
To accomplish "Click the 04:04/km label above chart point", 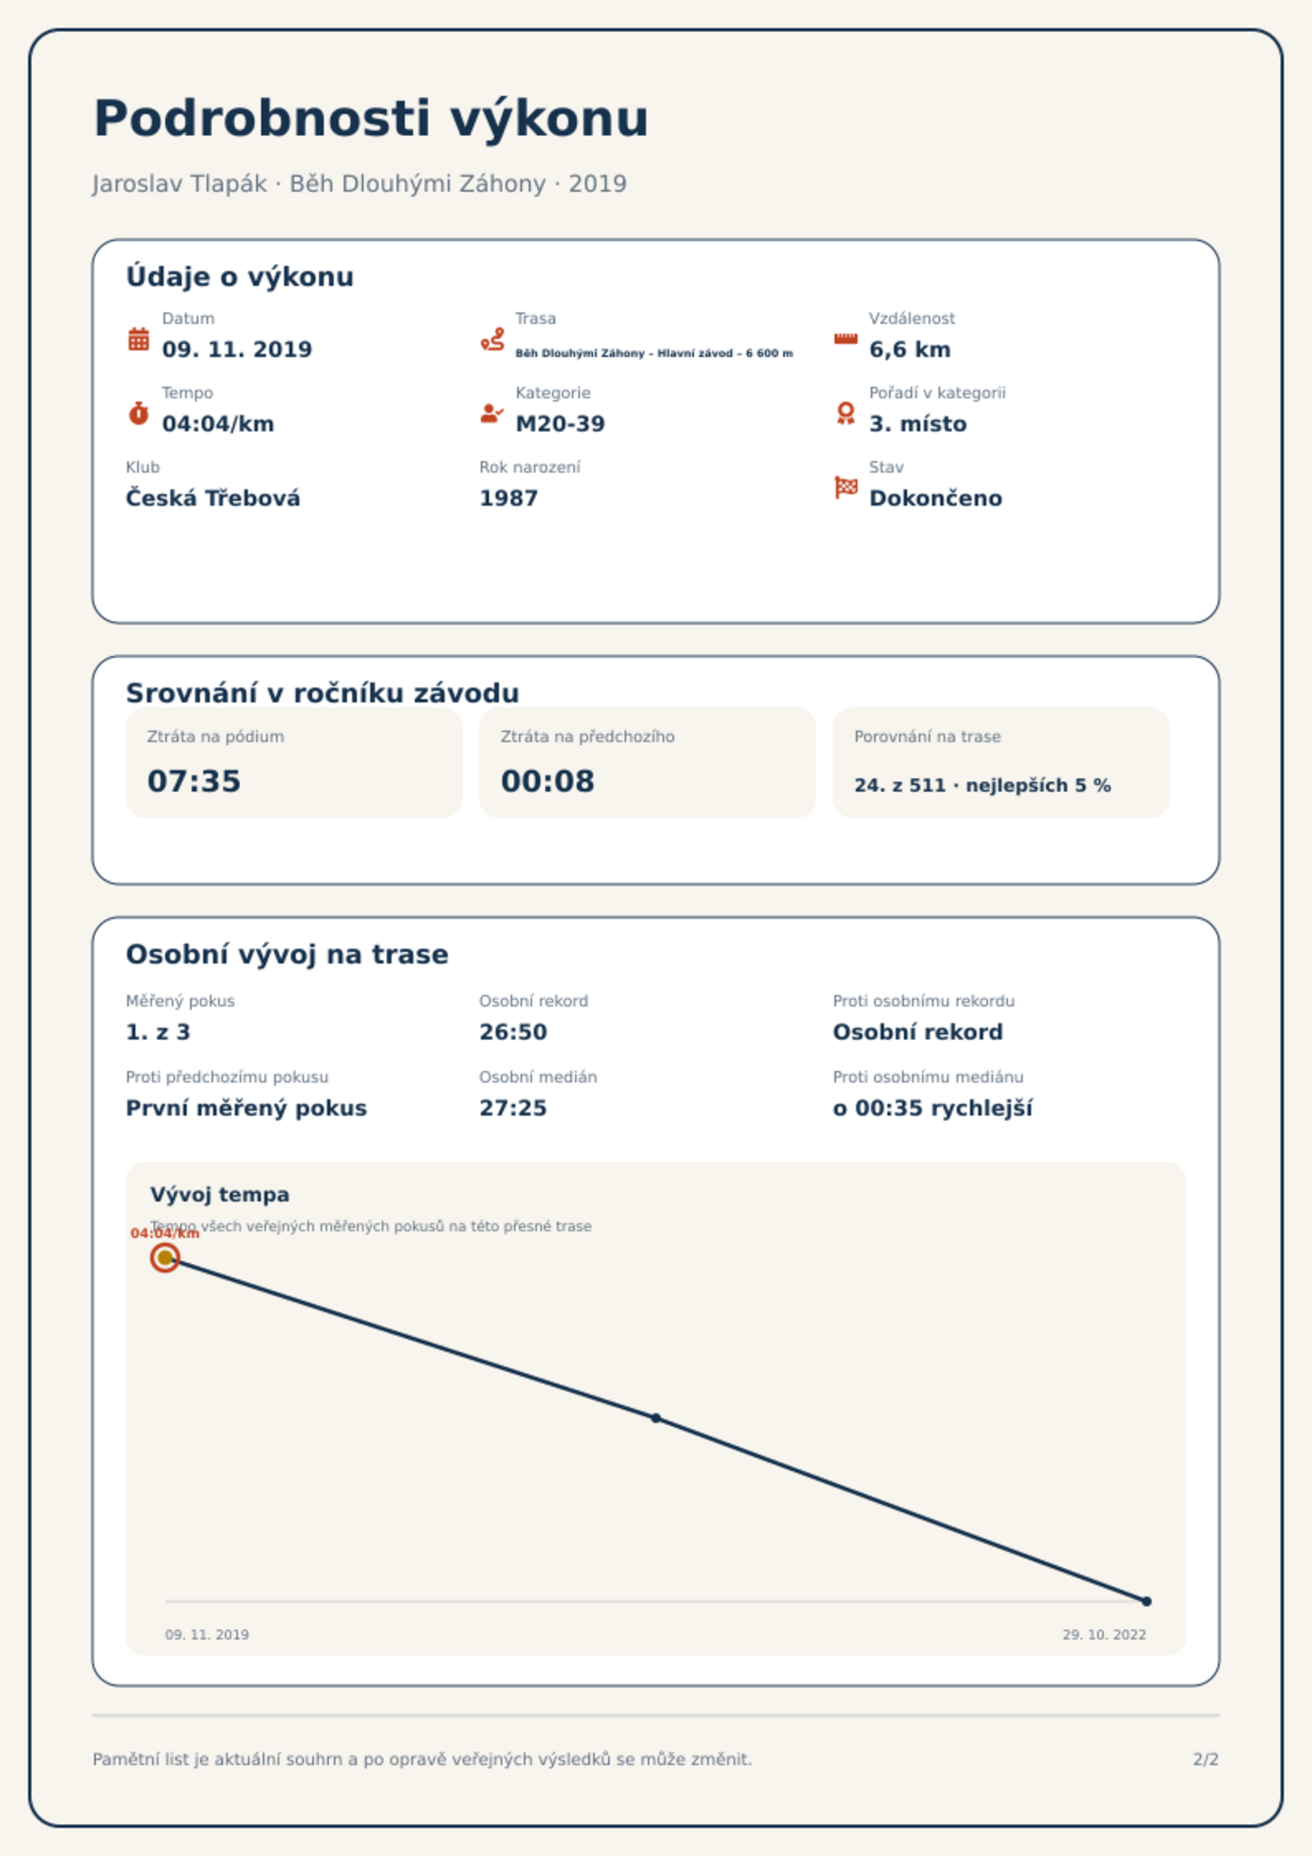I will click(x=165, y=1233).
